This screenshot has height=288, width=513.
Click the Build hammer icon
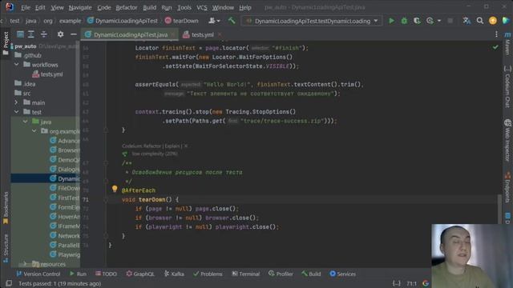232,21
